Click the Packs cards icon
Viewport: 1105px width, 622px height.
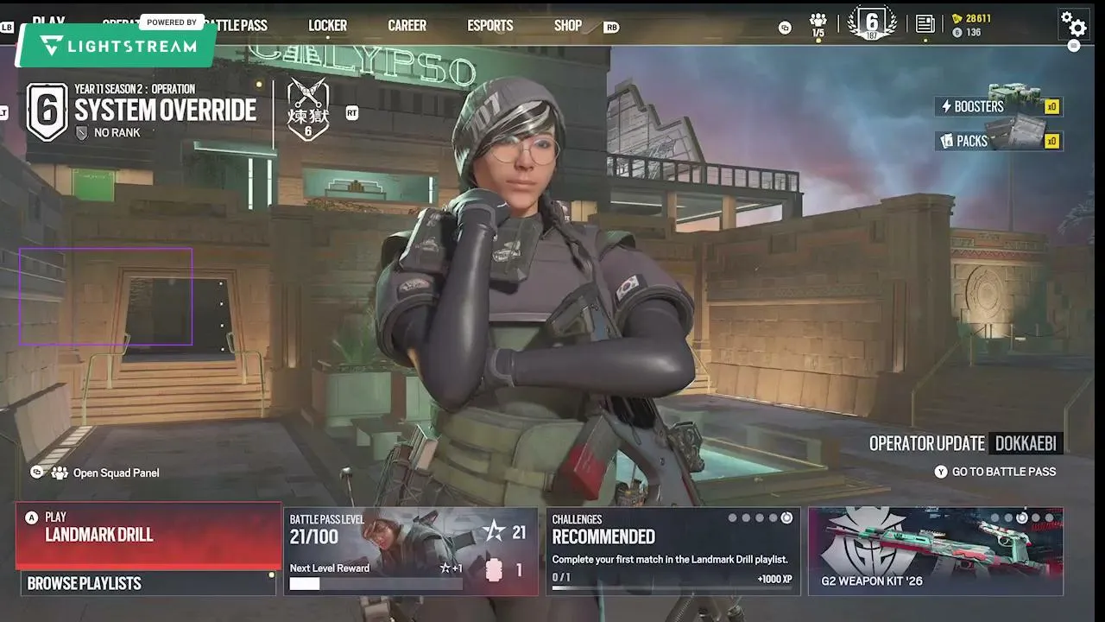[946, 141]
